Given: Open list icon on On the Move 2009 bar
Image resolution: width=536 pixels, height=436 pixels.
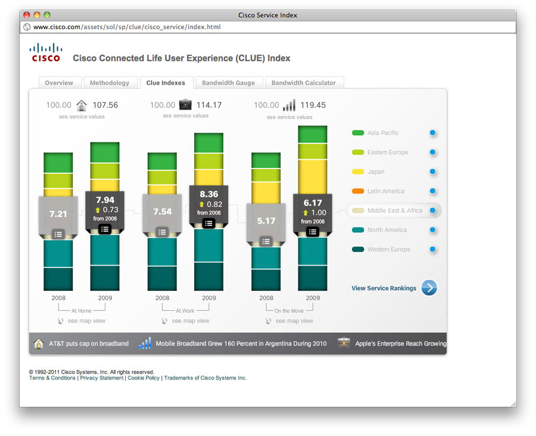Looking at the screenshot, I should point(313,232).
